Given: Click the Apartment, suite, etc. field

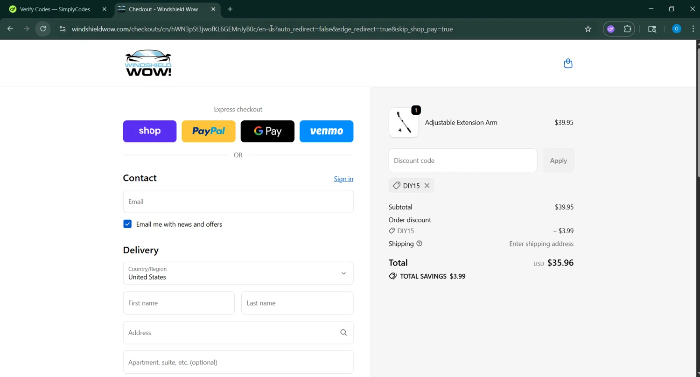Looking at the screenshot, I should click(238, 363).
